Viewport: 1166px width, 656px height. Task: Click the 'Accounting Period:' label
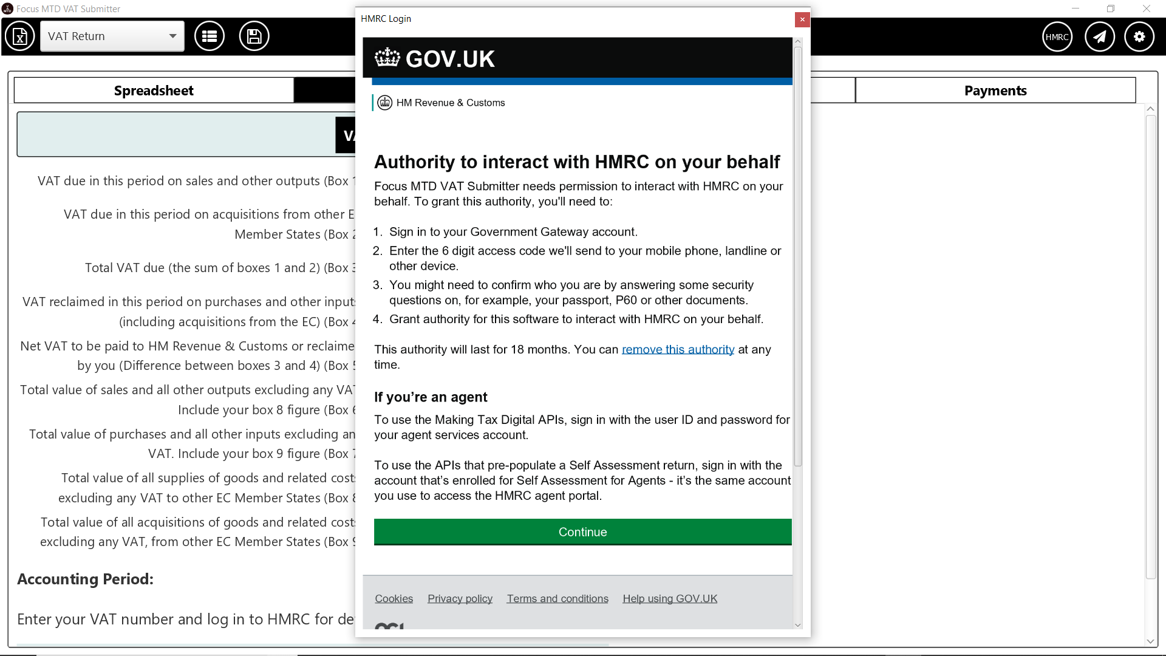coord(85,579)
